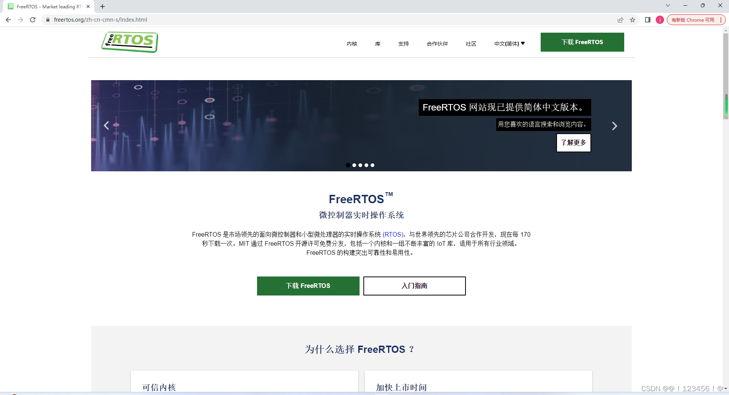The height and width of the screenshot is (395, 729).
Task: Open the Chrome side panel
Action: point(648,20)
